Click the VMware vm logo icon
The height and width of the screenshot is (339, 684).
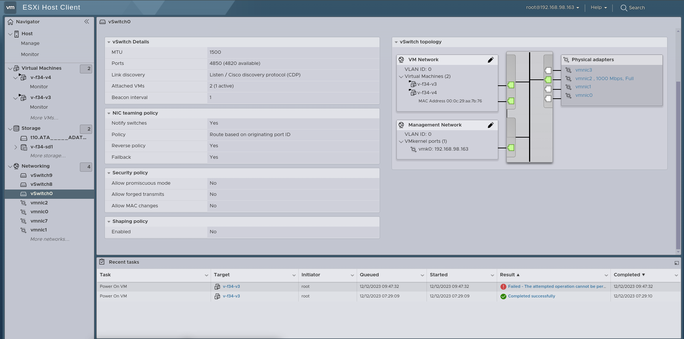[10, 7]
